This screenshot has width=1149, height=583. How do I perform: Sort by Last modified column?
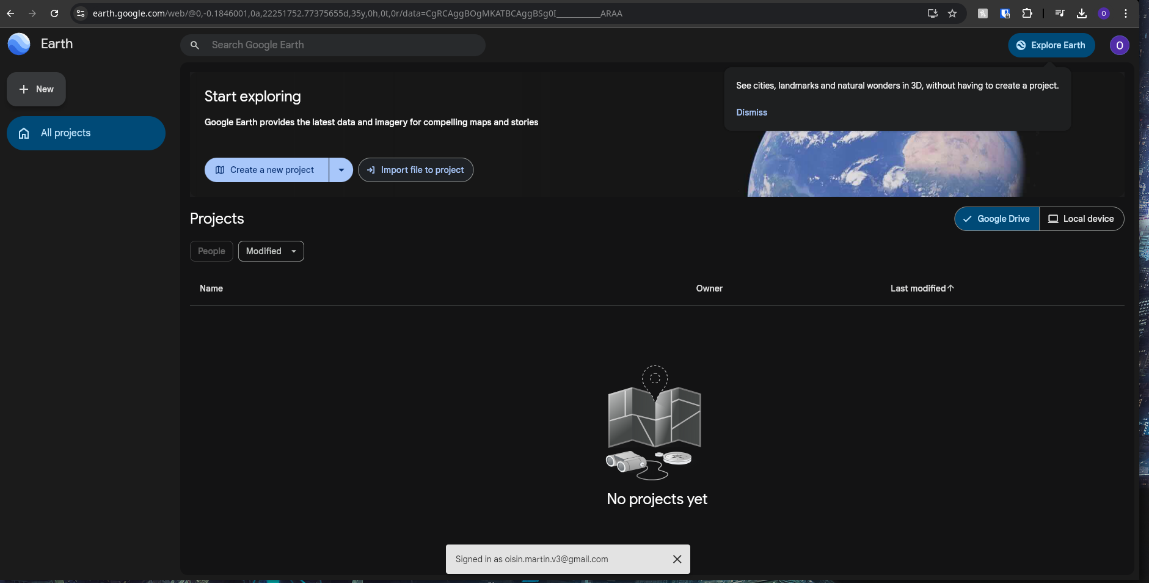(922, 288)
